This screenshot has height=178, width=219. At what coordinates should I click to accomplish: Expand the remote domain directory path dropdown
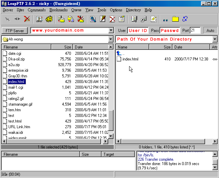pyautogui.click(x=215, y=39)
